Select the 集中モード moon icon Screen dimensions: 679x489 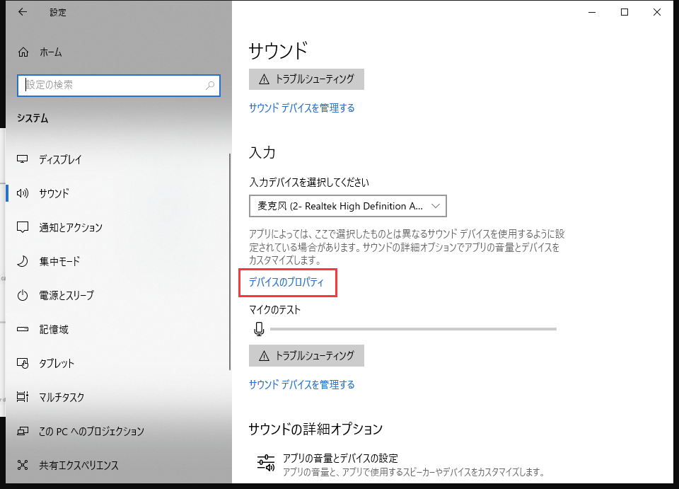pos(22,261)
